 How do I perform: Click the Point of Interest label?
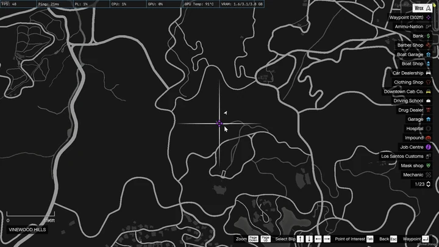(350, 239)
